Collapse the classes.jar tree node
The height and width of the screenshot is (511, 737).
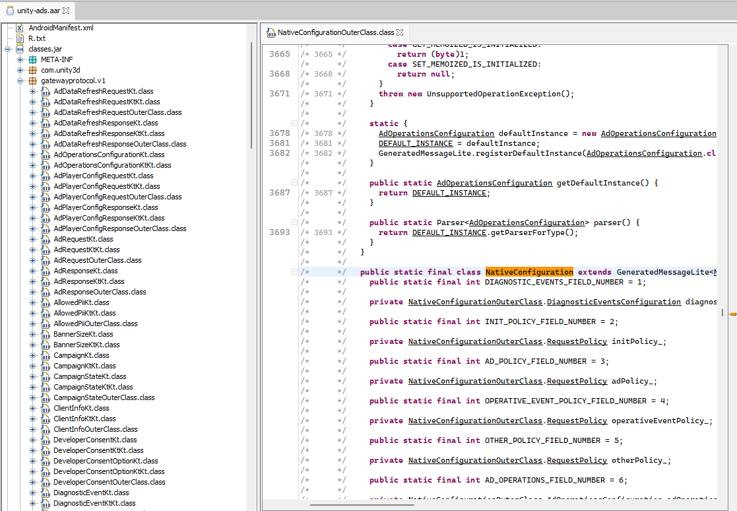point(8,49)
